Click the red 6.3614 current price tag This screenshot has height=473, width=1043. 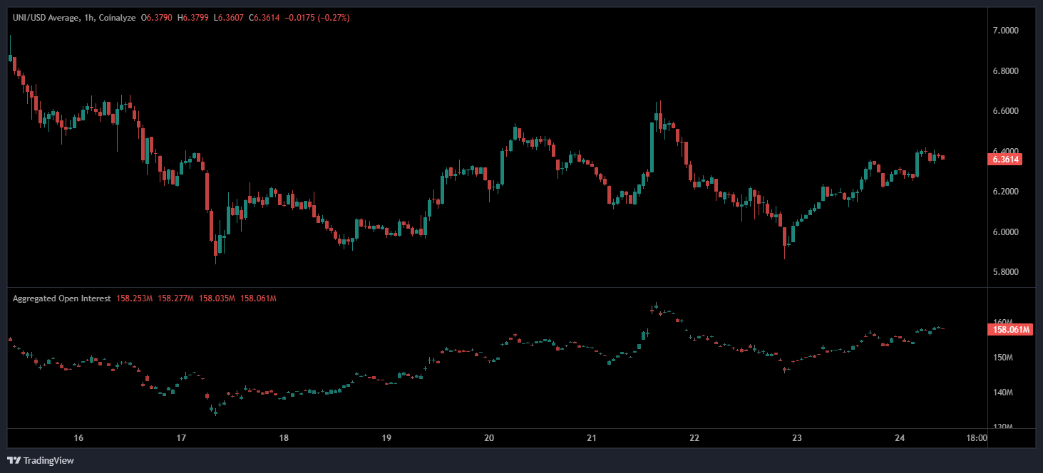(1005, 160)
